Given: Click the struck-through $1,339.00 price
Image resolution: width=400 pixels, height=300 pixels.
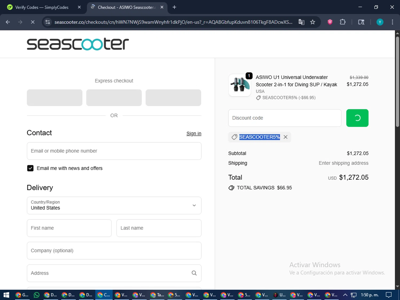Looking at the screenshot, I should 359,77.
